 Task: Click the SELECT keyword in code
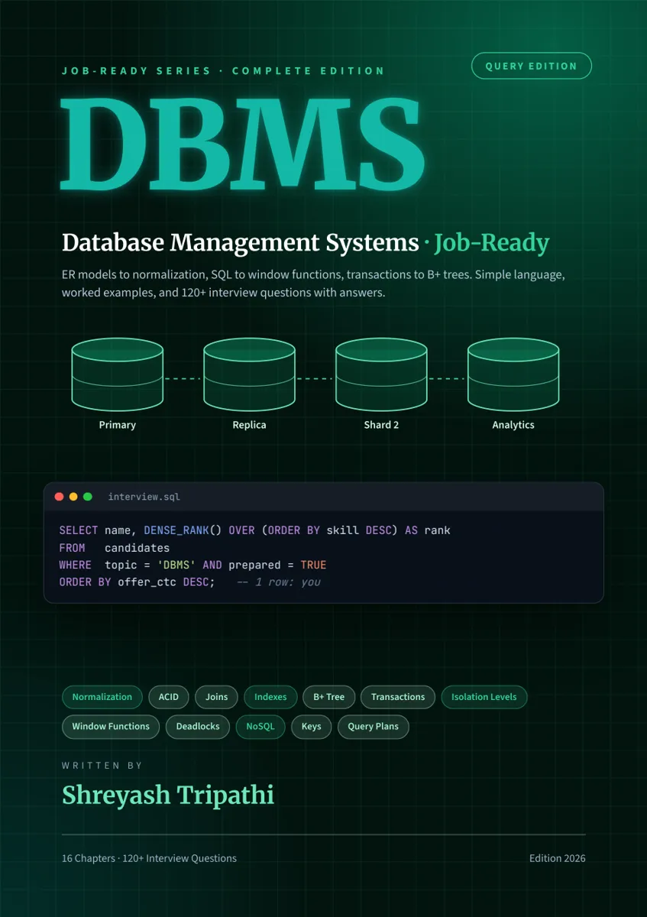click(78, 530)
